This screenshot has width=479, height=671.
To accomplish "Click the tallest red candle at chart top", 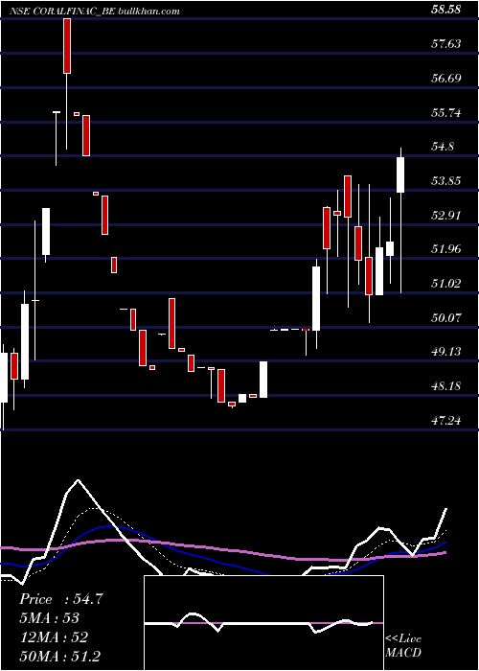I will pyautogui.click(x=67, y=46).
